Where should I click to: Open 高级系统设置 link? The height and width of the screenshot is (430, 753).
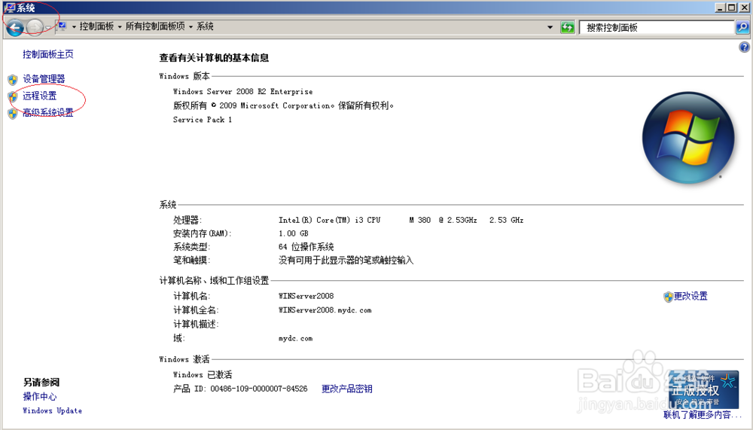[x=48, y=112]
